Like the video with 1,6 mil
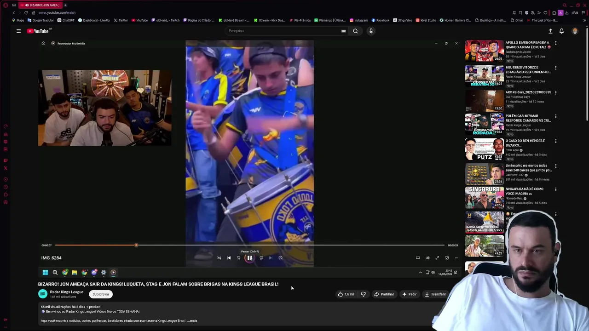The height and width of the screenshot is (331, 589). coord(346,294)
